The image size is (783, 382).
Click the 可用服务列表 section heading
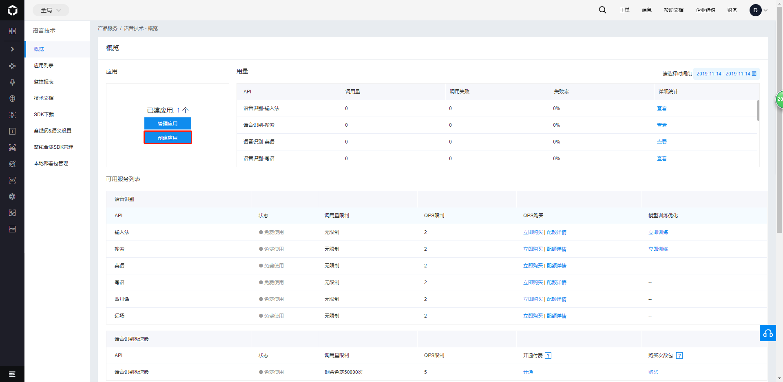[x=123, y=179]
